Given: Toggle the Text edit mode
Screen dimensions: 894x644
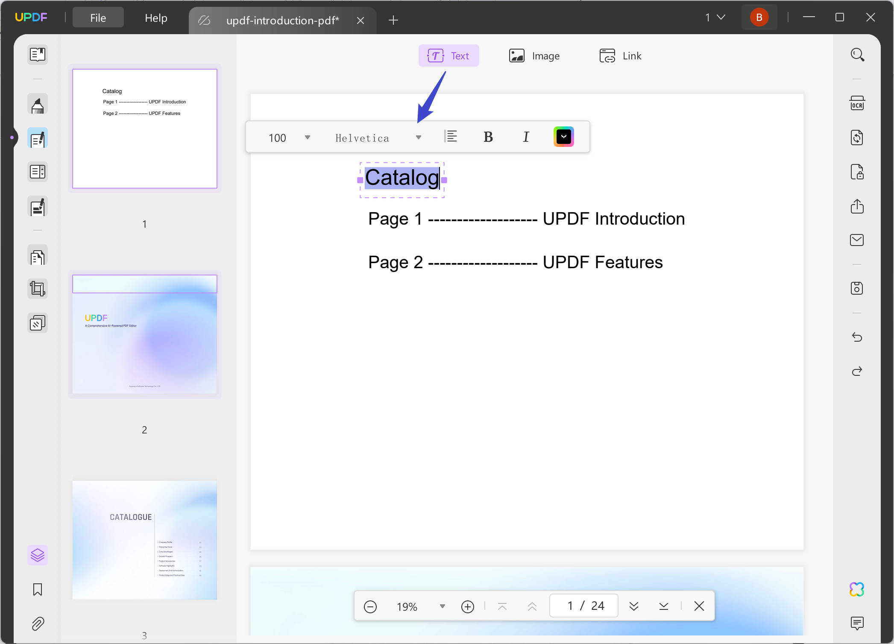Looking at the screenshot, I should pos(448,56).
